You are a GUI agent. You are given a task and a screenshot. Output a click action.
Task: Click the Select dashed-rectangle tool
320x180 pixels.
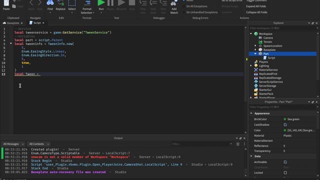click(x=72, y=3)
